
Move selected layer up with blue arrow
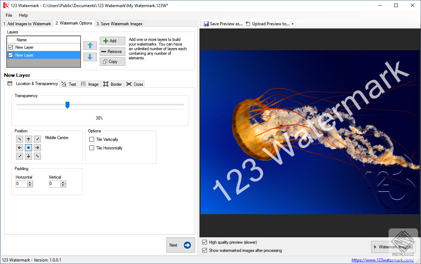coord(90,46)
